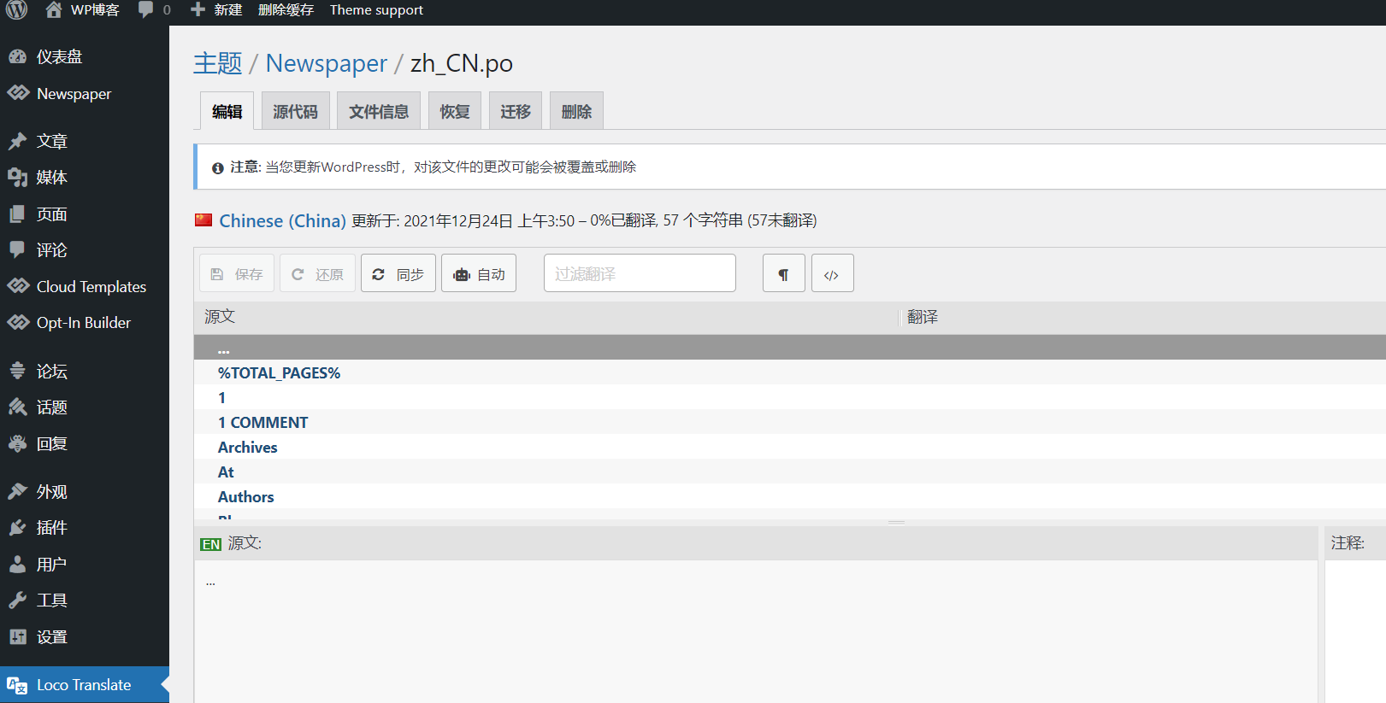Click the 保存 save button
Screen dimensions: 1386x703
point(237,273)
